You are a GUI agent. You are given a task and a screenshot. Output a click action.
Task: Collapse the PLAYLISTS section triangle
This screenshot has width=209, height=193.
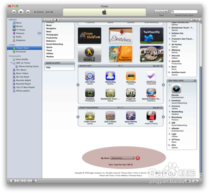pos(9,56)
